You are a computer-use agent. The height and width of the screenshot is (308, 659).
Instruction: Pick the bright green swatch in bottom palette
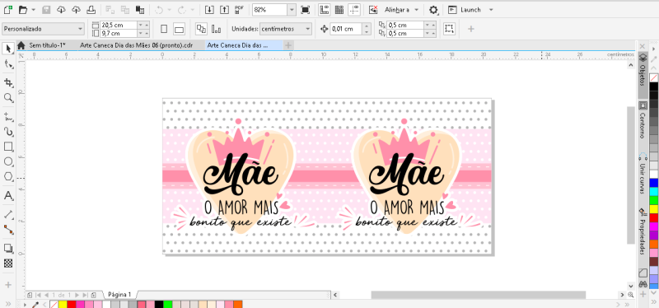pyautogui.click(x=168, y=304)
